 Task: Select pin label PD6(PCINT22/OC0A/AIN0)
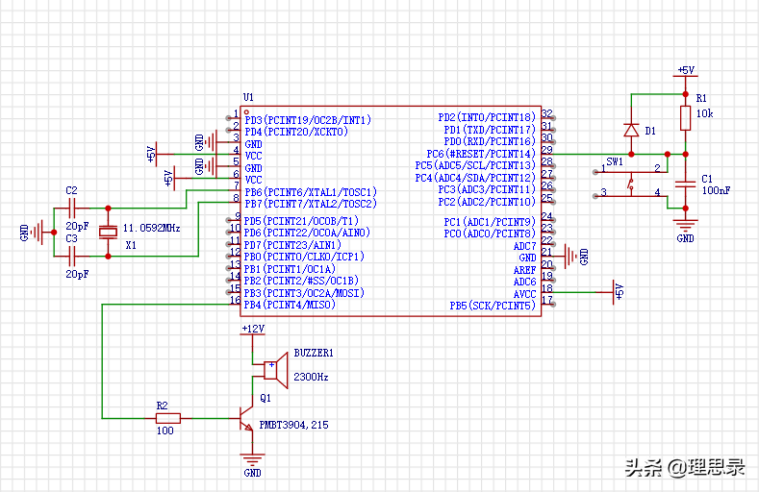pos(307,233)
